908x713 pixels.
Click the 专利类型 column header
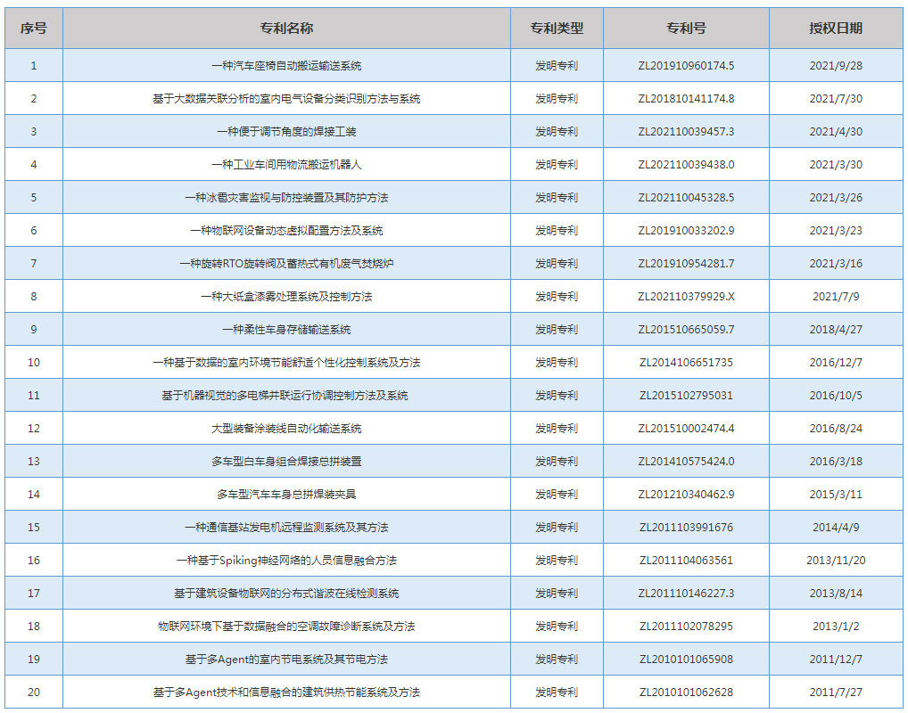coord(557,29)
